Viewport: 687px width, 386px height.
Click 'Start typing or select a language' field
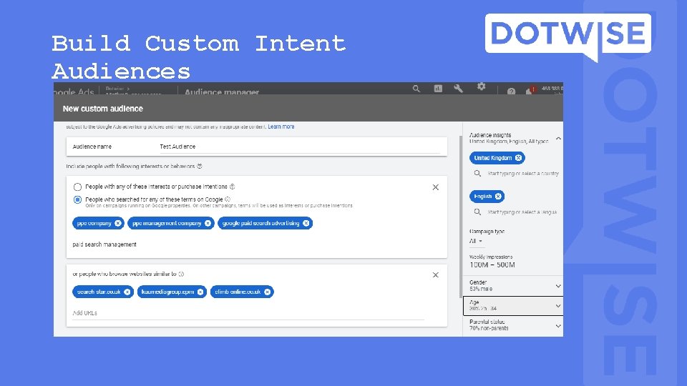(x=522, y=212)
